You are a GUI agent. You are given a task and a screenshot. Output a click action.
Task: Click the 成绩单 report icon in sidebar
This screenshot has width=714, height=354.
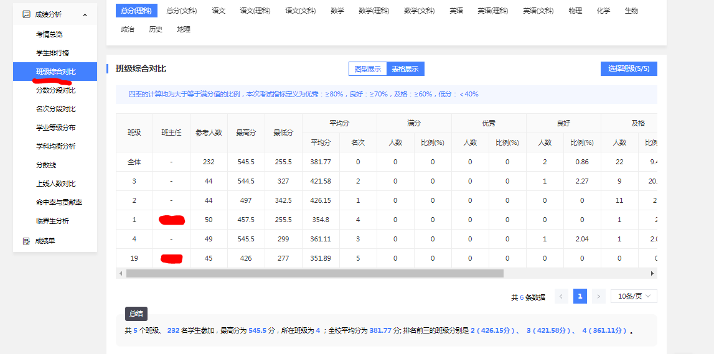tap(26, 241)
